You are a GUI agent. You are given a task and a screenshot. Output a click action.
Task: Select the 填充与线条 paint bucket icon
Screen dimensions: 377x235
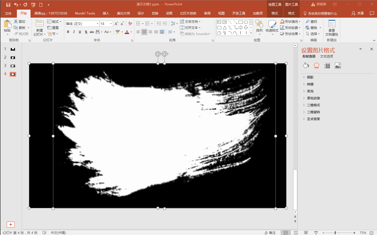click(x=306, y=65)
